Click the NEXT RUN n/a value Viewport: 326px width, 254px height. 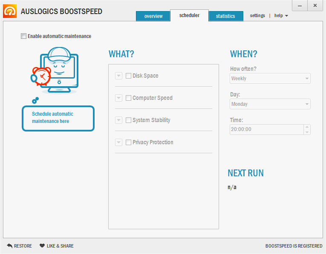tap(232, 187)
